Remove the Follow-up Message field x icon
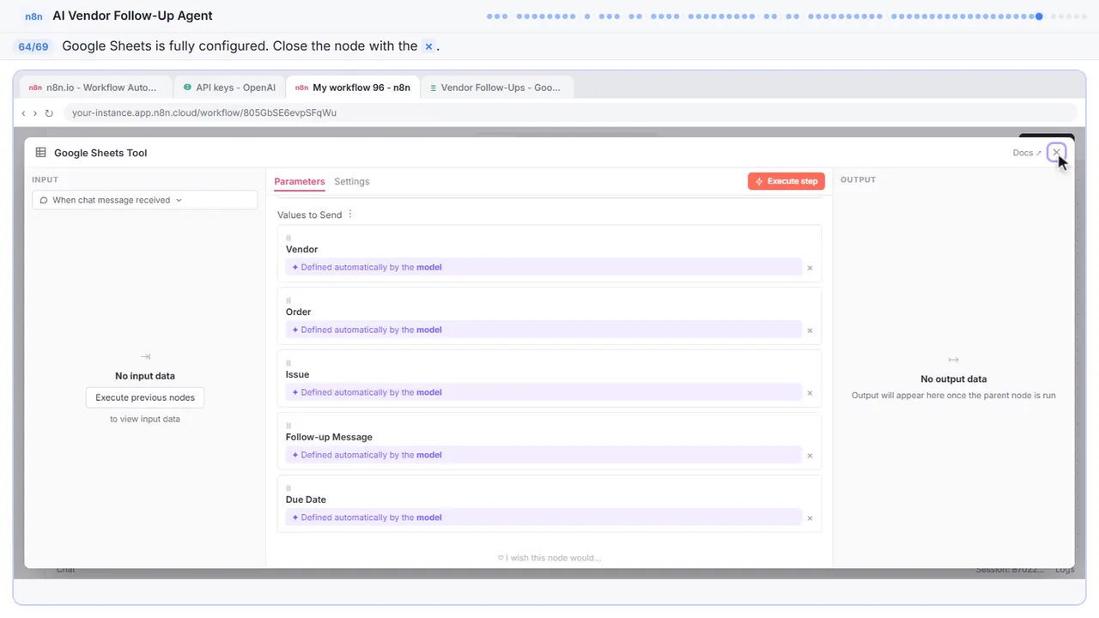Viewport: 1099px width, 618px height. point(810,456)
